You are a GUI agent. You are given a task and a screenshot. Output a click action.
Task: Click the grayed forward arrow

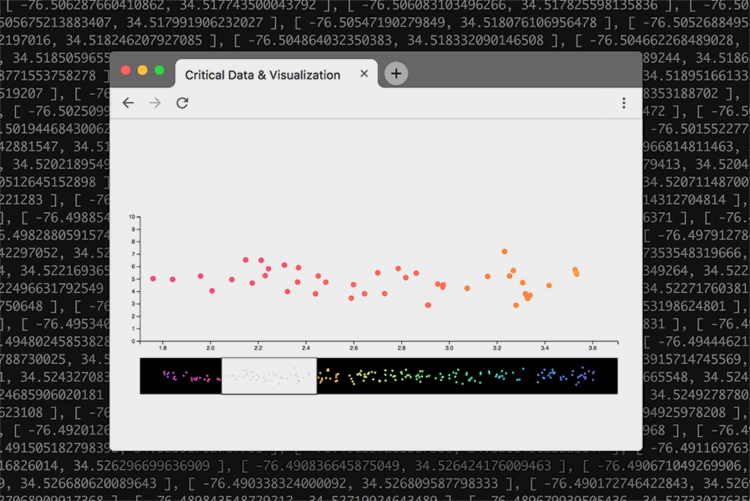click(x=155, y=103)
